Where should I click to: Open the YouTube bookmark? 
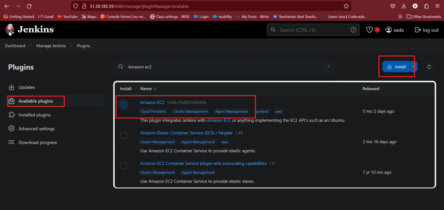[67, 16]
